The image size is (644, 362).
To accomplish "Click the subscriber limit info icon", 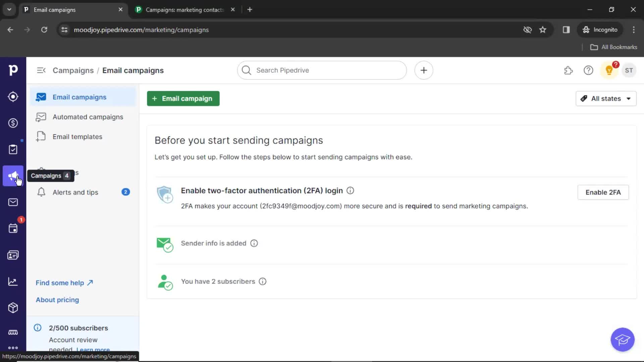I will pos(38,328).
